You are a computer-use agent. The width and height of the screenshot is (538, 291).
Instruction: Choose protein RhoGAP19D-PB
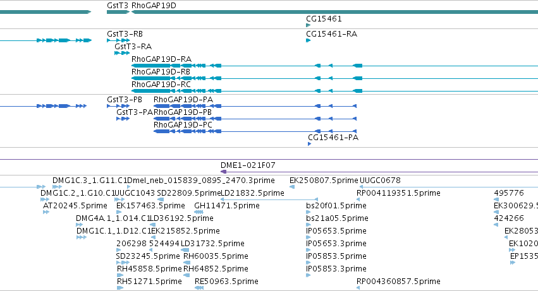click(183, 112)
